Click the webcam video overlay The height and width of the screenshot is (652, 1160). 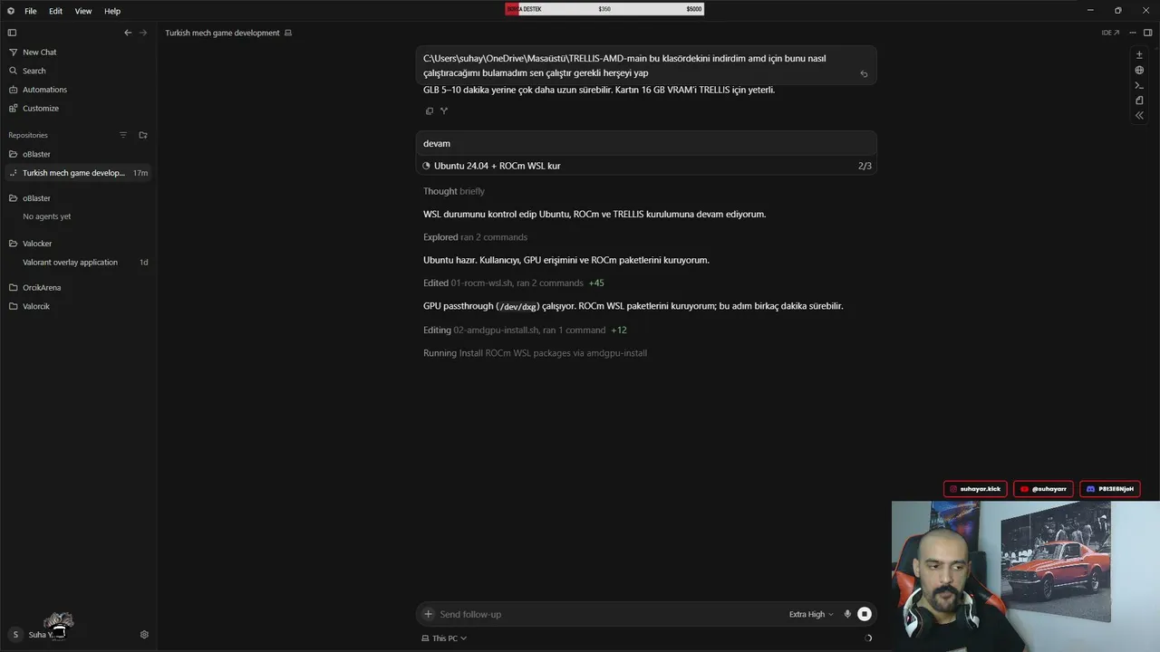tap(1026, 576)
